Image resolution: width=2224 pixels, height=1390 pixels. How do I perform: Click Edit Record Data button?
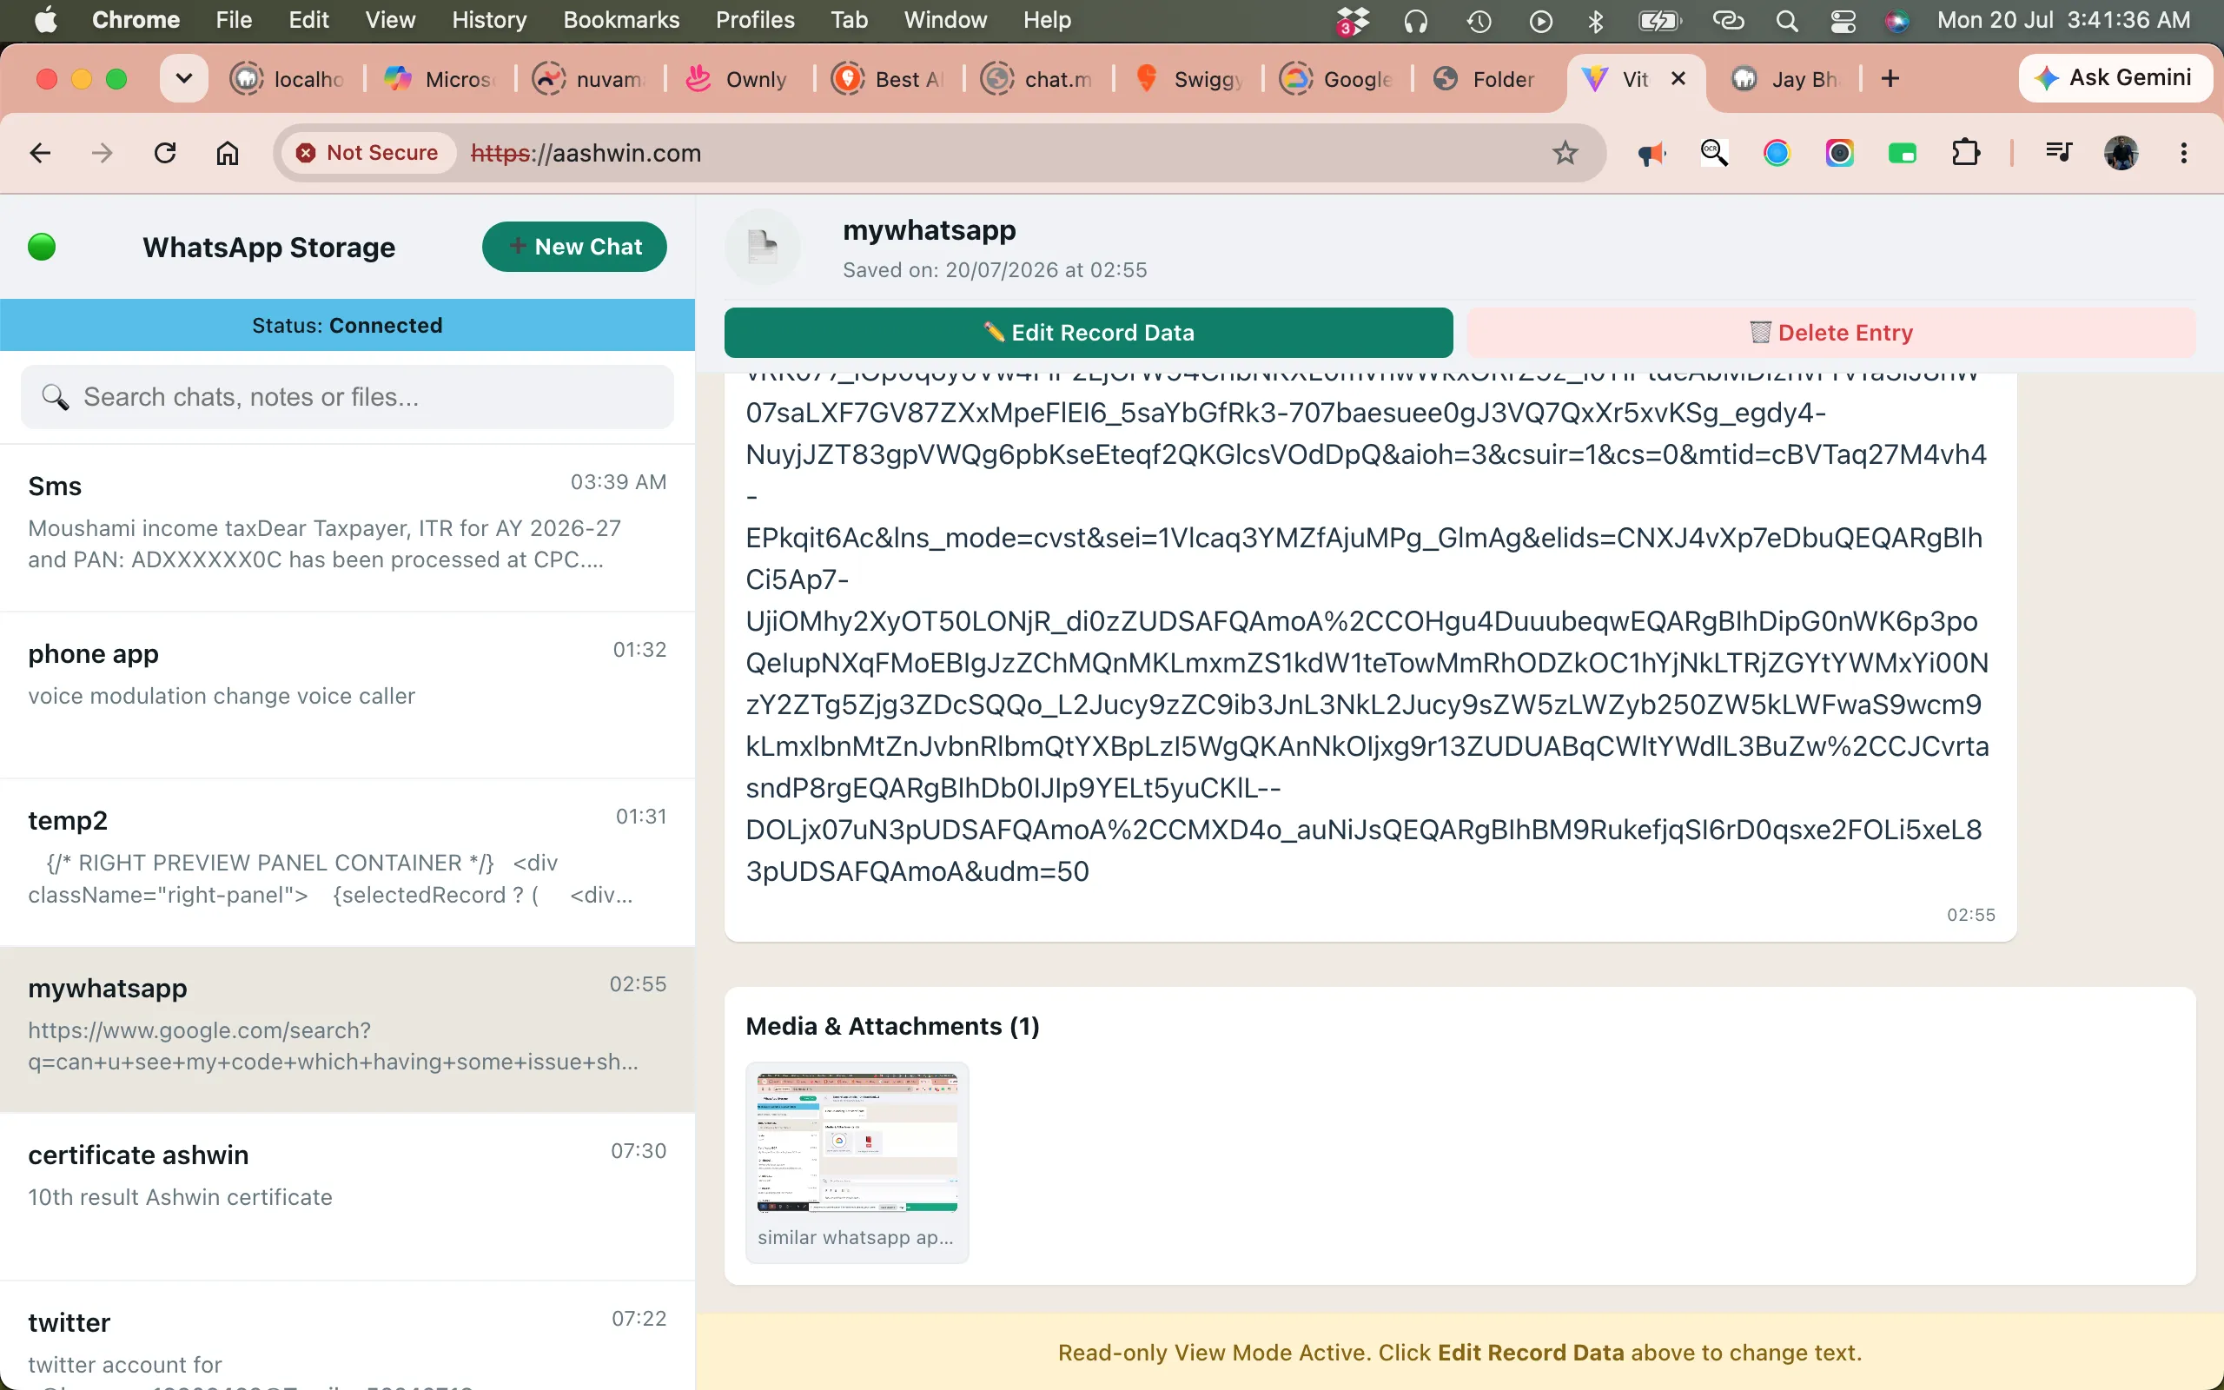point(1088,333)
